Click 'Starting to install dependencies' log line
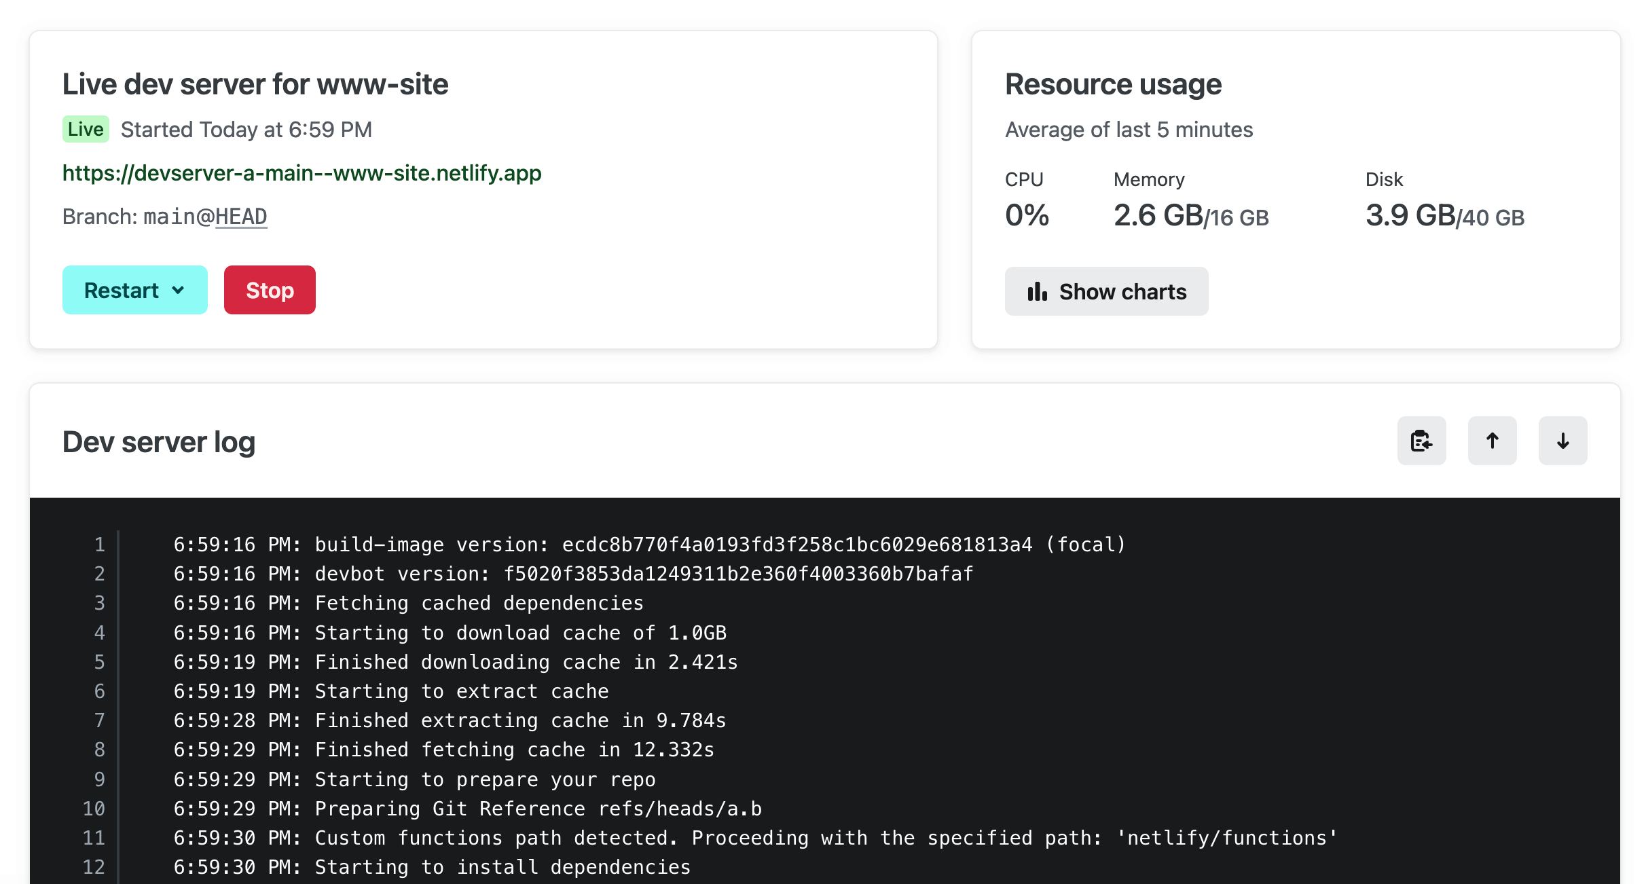The height and width of the screenshot is (884, 1646). click(x=432, y=867)
